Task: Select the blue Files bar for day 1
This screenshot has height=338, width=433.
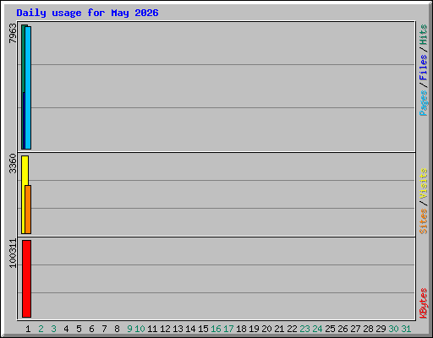Action: pyautogui.click(x=24, y=121)
